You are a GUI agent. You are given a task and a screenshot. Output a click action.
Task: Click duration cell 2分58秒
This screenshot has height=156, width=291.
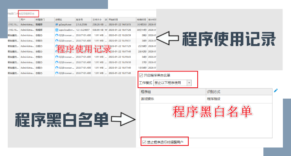pyautogui.click(x=142, y=46)
